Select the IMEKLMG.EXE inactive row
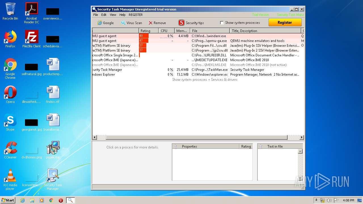This screenshot has width=363, height=204. (x=198, y=65)
